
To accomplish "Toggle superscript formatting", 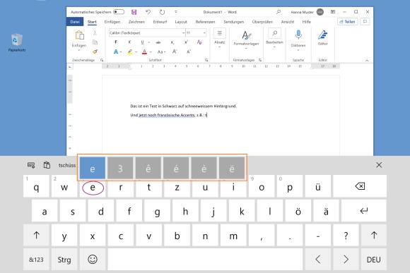I will [186, 42].
